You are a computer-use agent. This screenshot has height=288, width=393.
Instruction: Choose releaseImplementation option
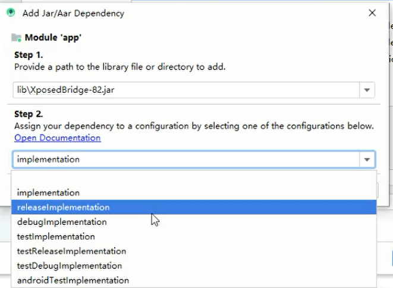tap(194, 207)
